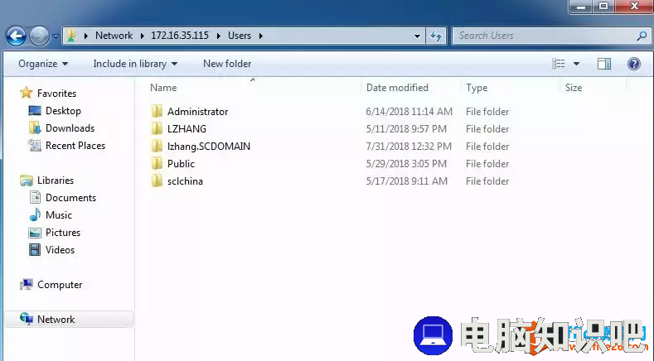654x361 pixels.
Task: Click the Back navigation arrow button
Action: click(x=16, y=36)
